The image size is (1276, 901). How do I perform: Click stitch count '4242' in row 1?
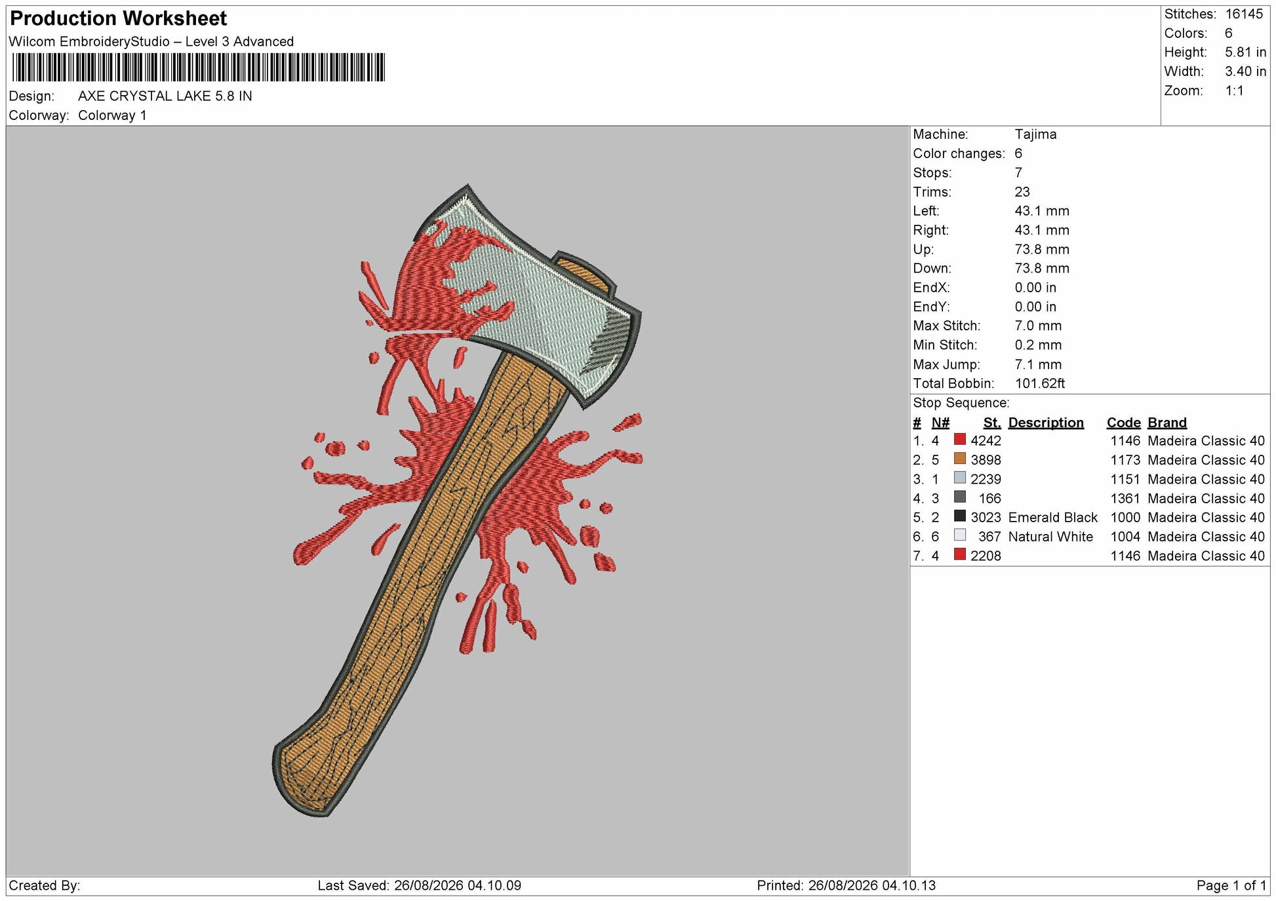coord(986,441)
